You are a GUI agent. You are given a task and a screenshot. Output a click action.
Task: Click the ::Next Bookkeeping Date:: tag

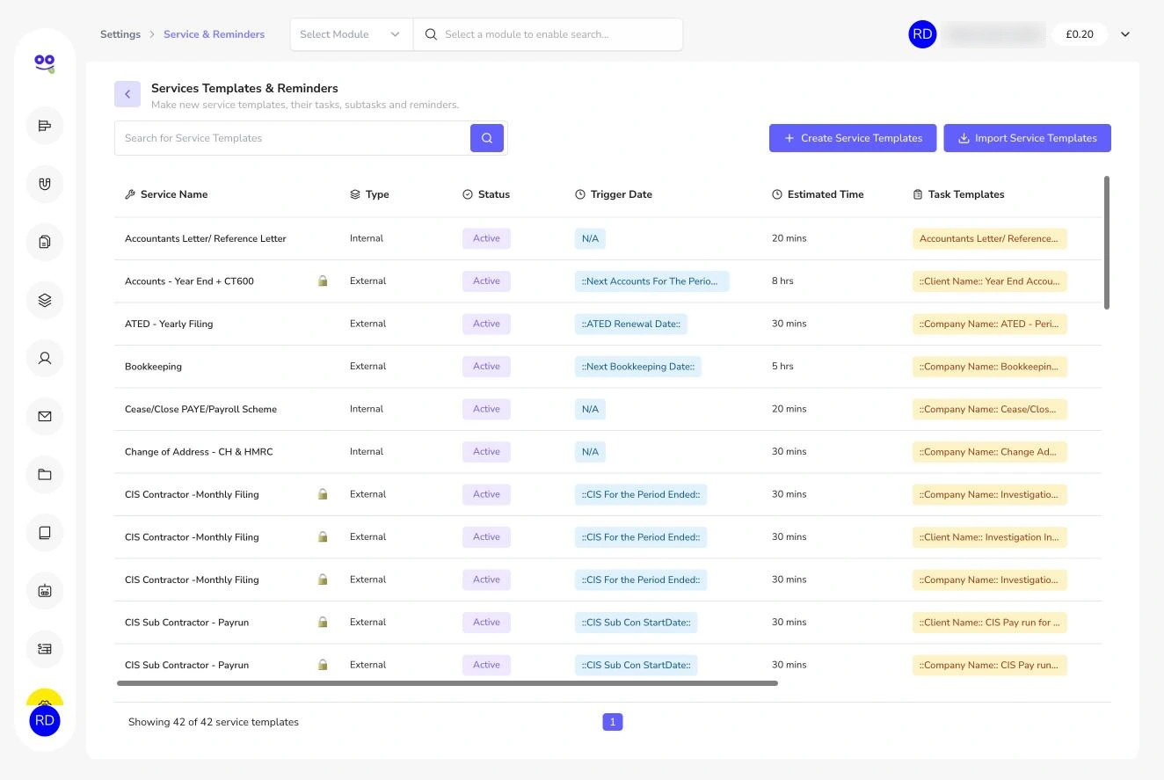click(638, 367)
